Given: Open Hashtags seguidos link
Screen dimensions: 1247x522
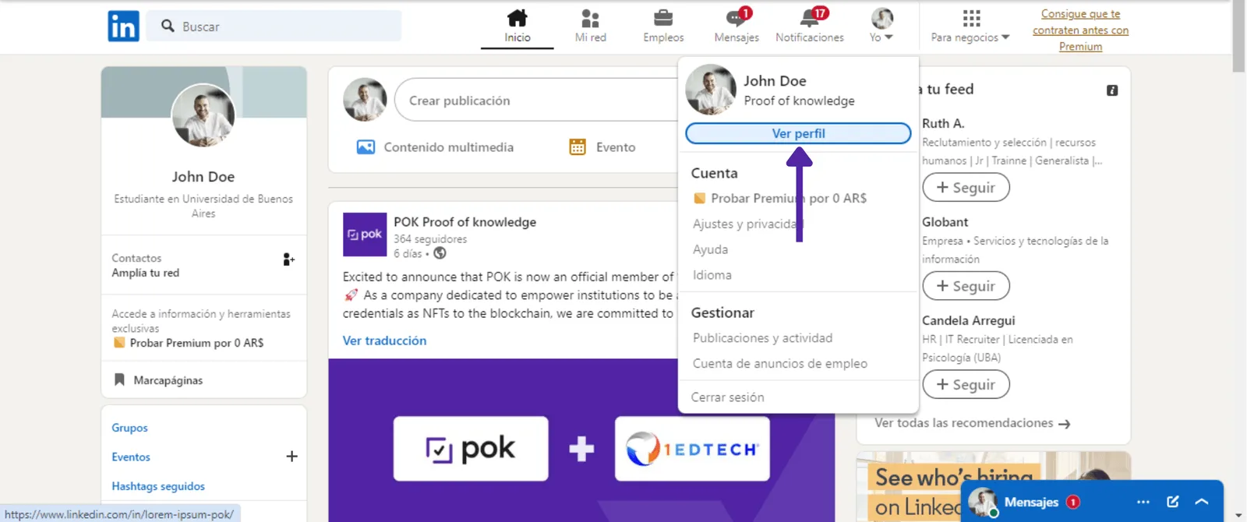Looking at the screenshot, I should pyautogui.click(x=158, y=486).
